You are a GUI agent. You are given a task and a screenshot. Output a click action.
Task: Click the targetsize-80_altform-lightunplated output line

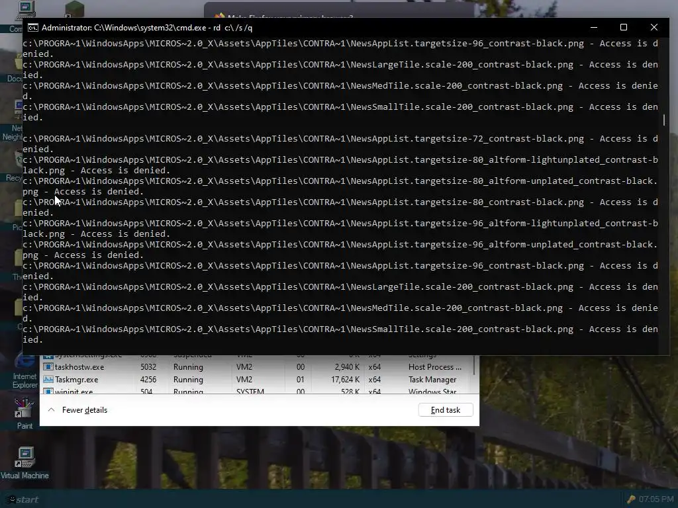coord(340,165)
